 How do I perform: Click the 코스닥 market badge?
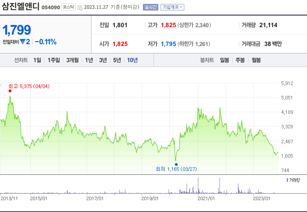pos(68,7)
